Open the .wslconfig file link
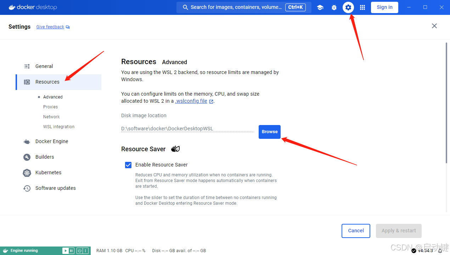The image size is (450, 255). 191,101
